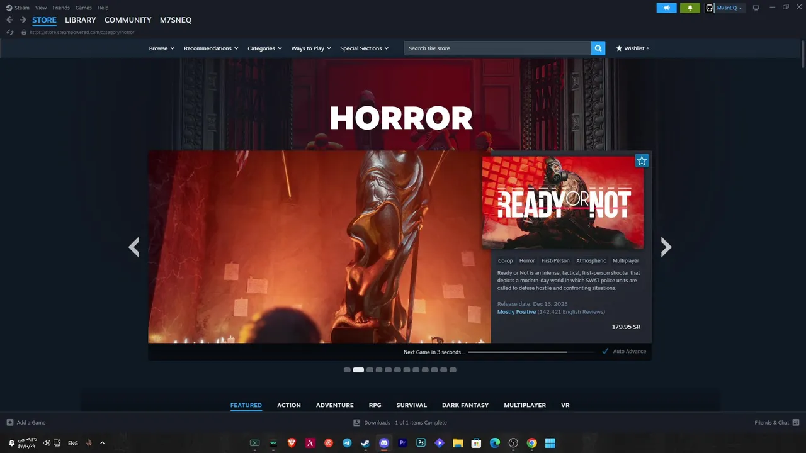Image resolution: width=806 pixels, height=453 pixels.
Task: Enter Big Picture mode via monitor icon
Action: coord(756,8)
